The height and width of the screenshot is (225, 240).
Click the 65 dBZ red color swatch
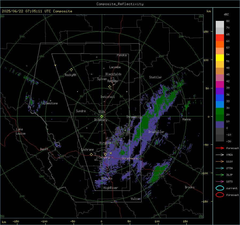(x=220, y=37)
